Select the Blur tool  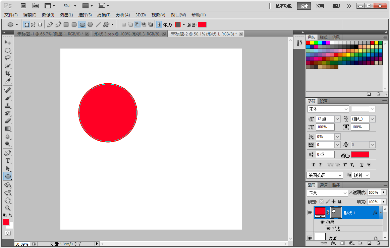[8, 136]
